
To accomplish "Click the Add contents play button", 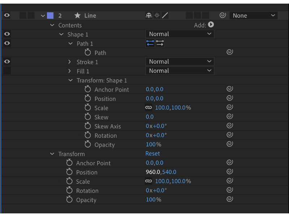I will pos(211,25).
